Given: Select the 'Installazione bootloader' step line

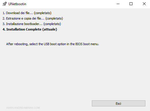Looking at the screenshot, I should [x=32, y=24].
